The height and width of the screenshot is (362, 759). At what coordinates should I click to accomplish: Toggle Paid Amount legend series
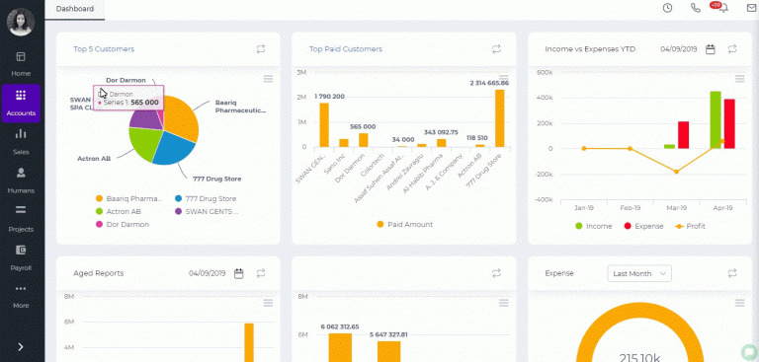tap(404, 224)
